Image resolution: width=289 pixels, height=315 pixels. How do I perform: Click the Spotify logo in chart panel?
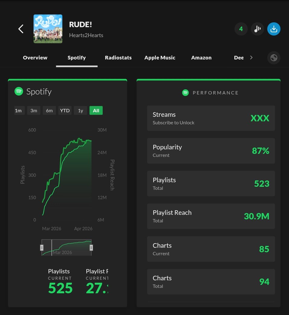[x=19, y=91]
